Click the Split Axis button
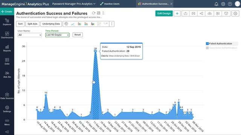This screenshot has width=241, height=135. [x=32, y=24]
